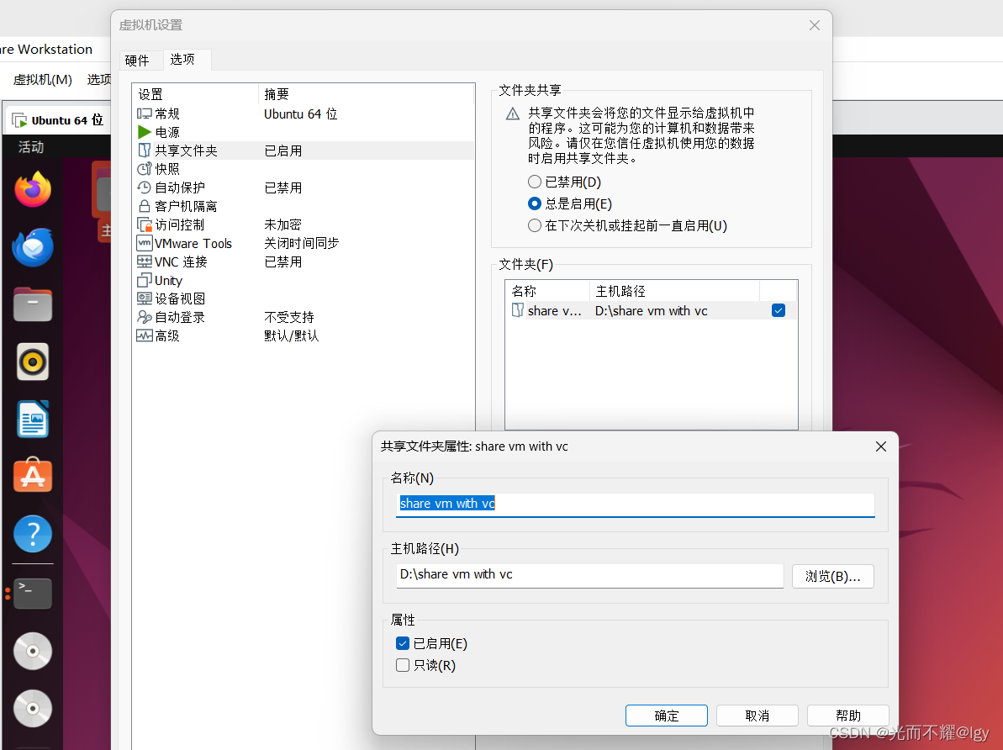
Task: Click the VMware Tools vm icon
Action: pyautogui.click(x=144, y=243)
